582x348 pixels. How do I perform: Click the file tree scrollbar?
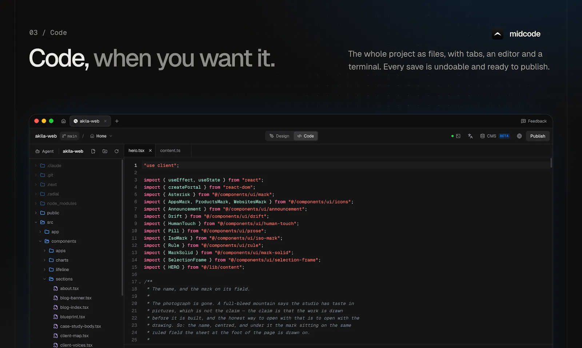[122, 227]
